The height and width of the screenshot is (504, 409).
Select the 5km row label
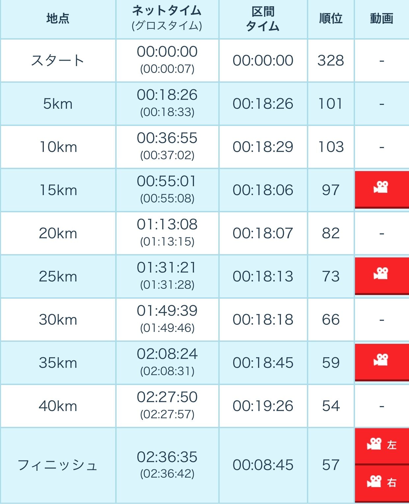pyautogui.click(x=58, y=104)
